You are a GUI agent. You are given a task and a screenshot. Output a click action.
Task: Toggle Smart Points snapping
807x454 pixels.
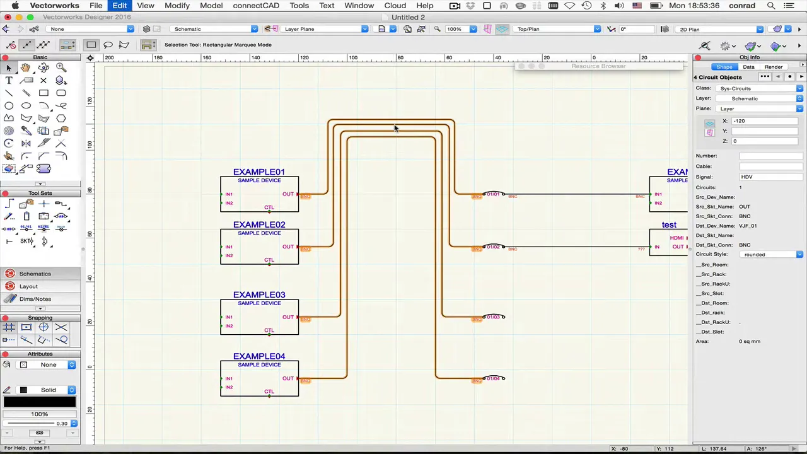(x=9, y=340)
